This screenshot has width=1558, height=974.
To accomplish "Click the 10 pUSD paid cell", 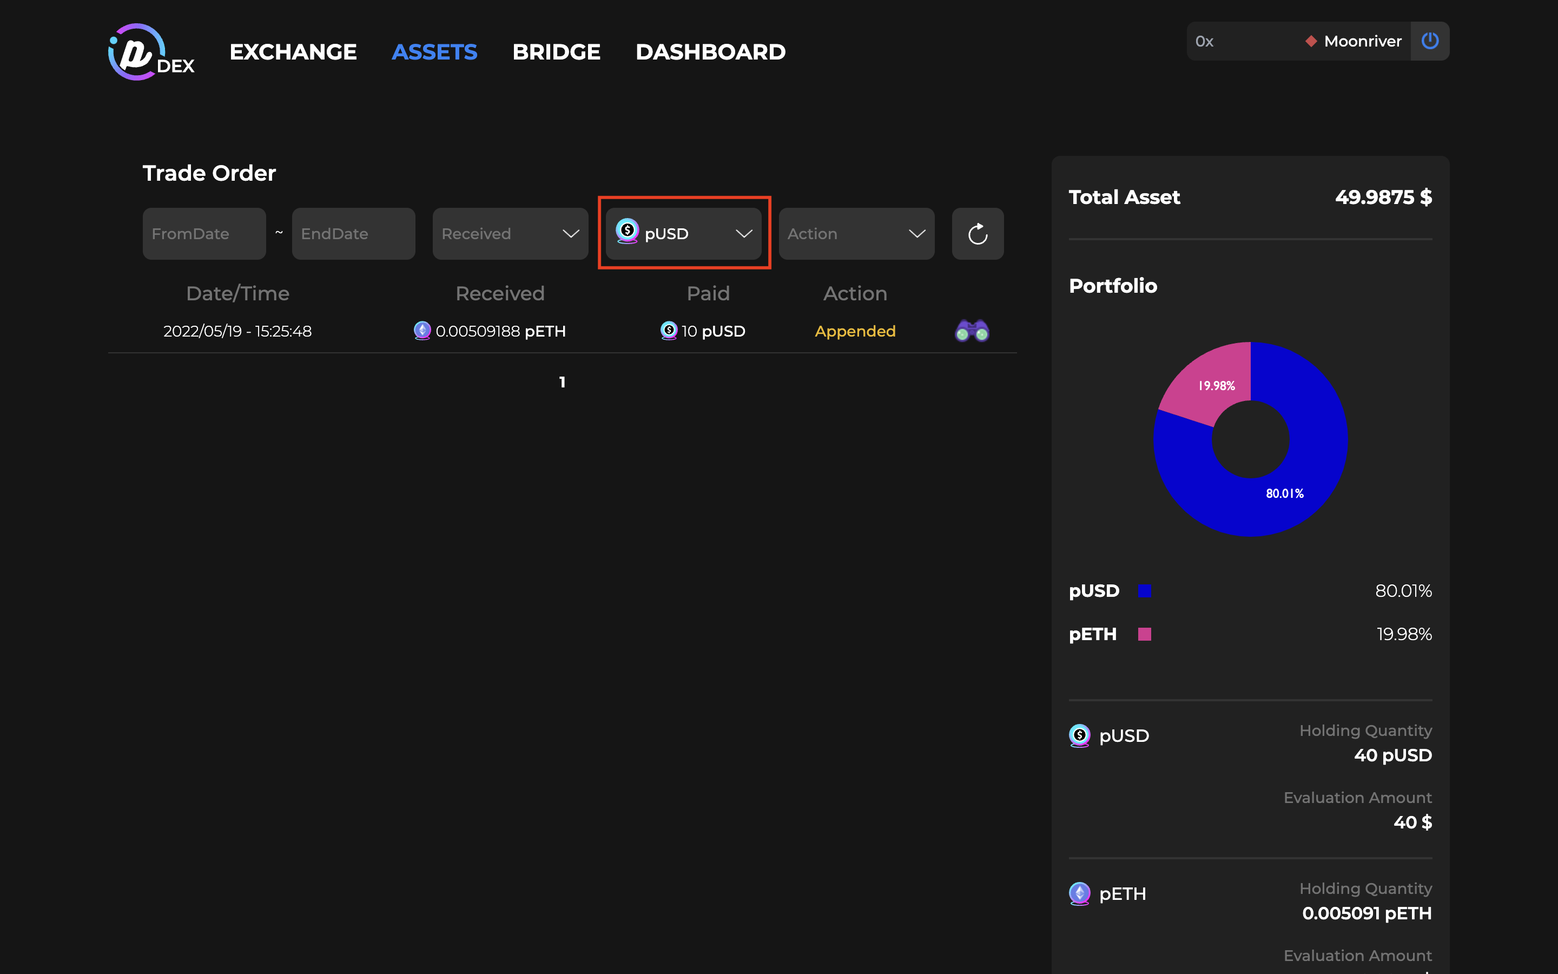I will [702, 331].
